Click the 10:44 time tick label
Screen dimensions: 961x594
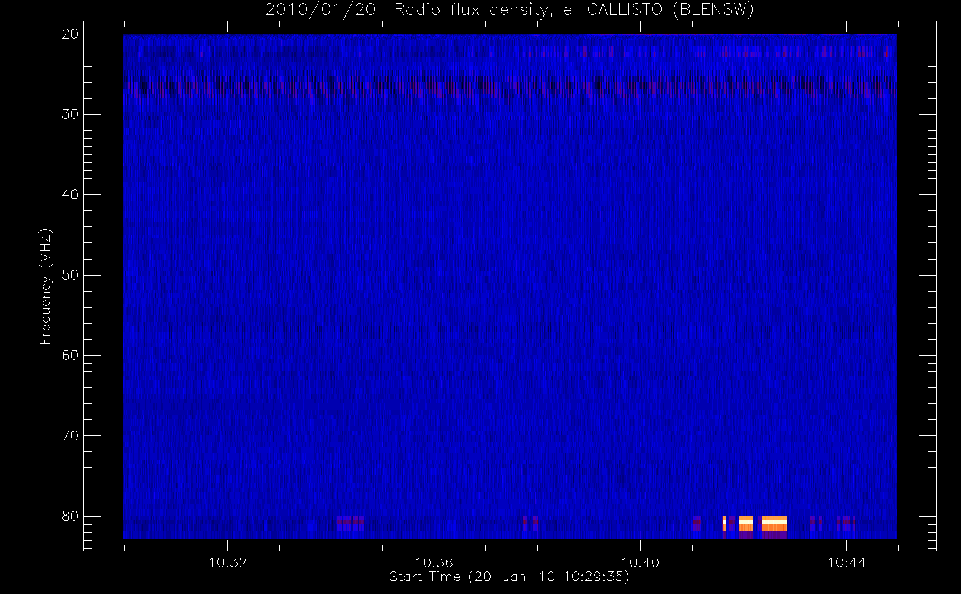coord(846,563)
